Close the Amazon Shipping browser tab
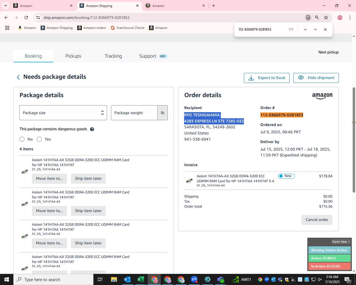This screenshot has height=285, width=356. pos(137,6)
